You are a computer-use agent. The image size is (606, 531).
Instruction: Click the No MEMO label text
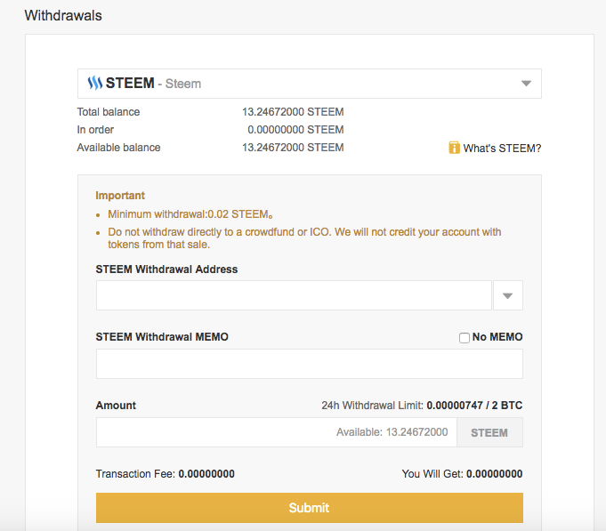[497, 337]
